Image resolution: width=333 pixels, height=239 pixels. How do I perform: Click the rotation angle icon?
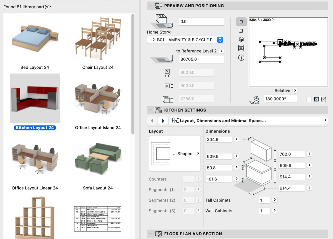(255, 100)
